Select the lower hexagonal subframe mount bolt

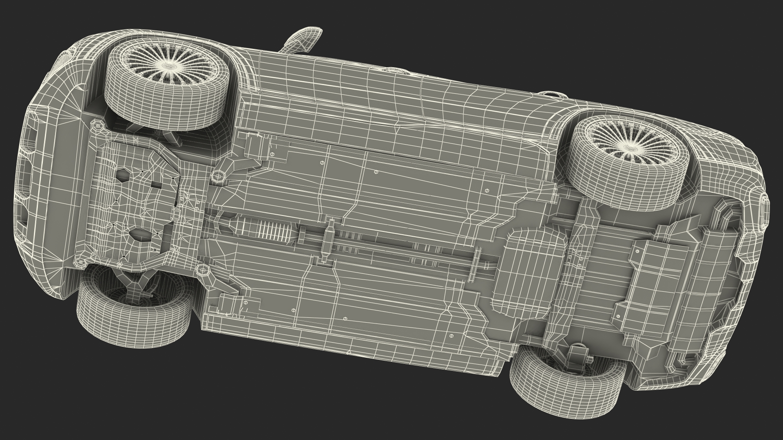pyautogui.click(x=202, y=270)
